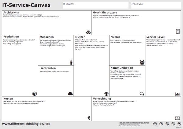Click the speech bubbles icon in Kommunikation box

tap(142, 94)
